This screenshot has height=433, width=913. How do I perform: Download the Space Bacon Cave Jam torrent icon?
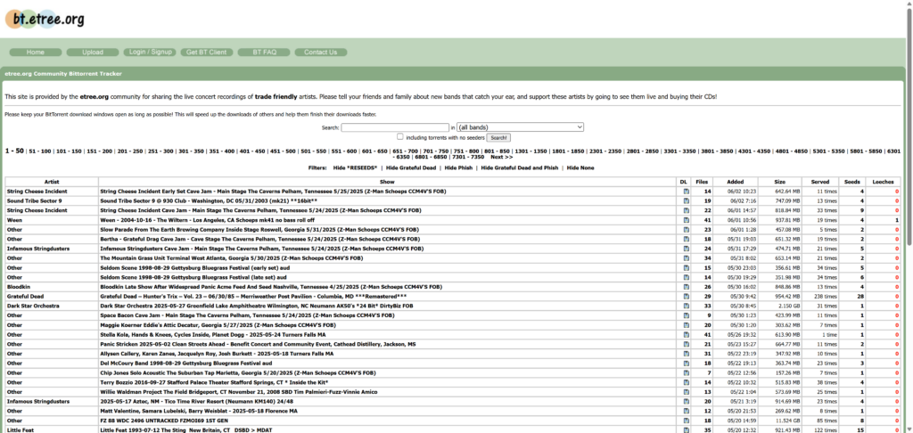[x=686, y=315]
